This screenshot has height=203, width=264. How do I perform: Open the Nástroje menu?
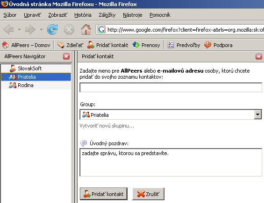(x=133, y=15)
